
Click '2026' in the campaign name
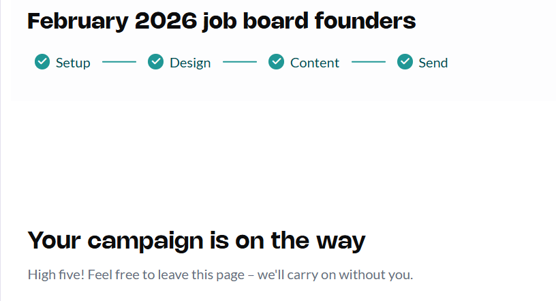click(x=166, y=21)
